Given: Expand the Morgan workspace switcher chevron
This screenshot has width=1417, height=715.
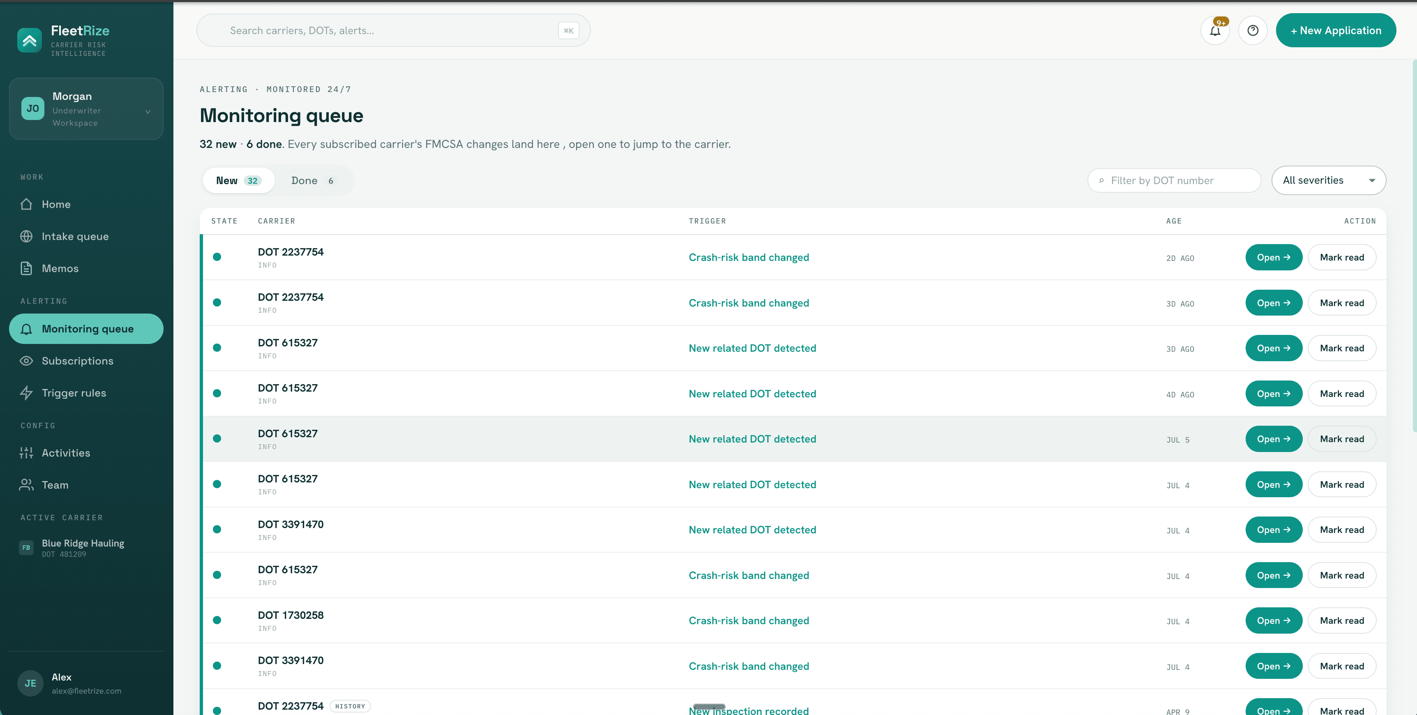Looking at the screenshot, I should (x=148, y=112).
